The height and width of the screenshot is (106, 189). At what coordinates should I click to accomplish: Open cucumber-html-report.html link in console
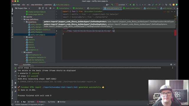(60, 87)
